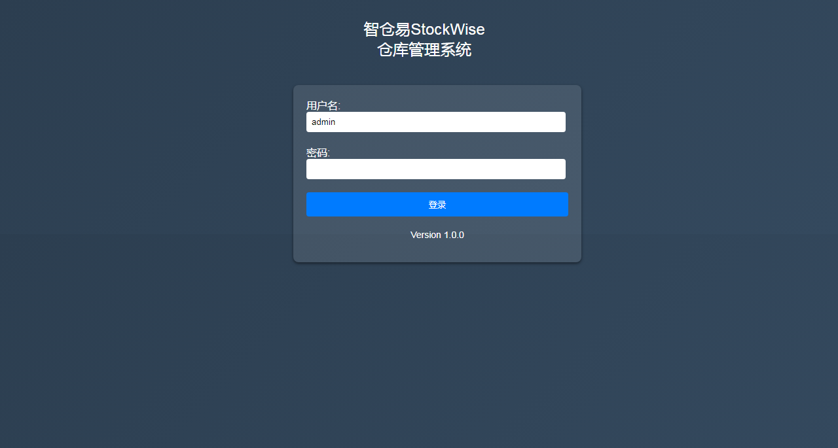The width and height of the screenshot is (838, 448).
Task: Click the 登录 login button
Action: point(437,204)
